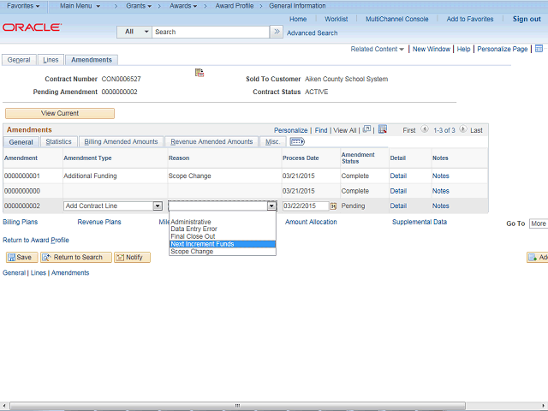Open the Supplemental Data link

(420, 222)
